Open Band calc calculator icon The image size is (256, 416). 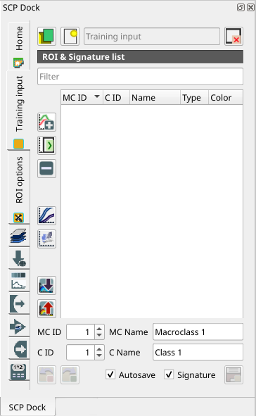[x=19, y=371]
